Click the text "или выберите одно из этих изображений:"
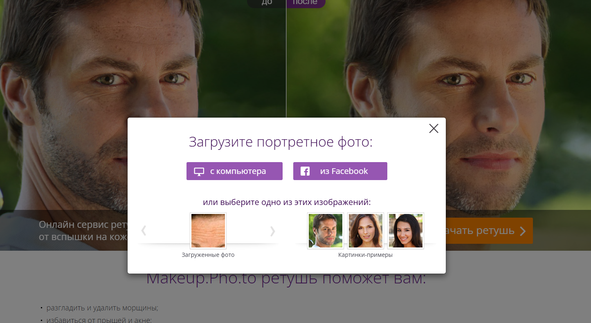Viewport: 591px width, 323px height. (x=287, y=202)
